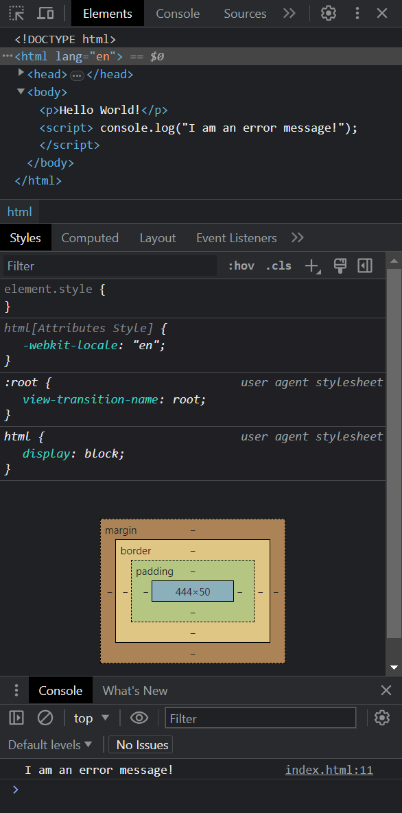
Task: Focus the styles Filter field
Action: coord(110,266)
